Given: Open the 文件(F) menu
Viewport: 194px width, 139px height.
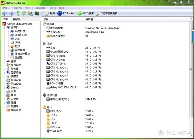Looking at the screenshot, I should (7, 8).
